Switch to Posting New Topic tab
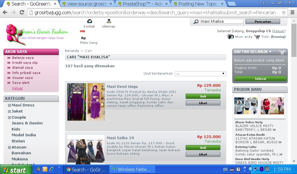The width and height of the screenshot is (297, 174). 198,4
